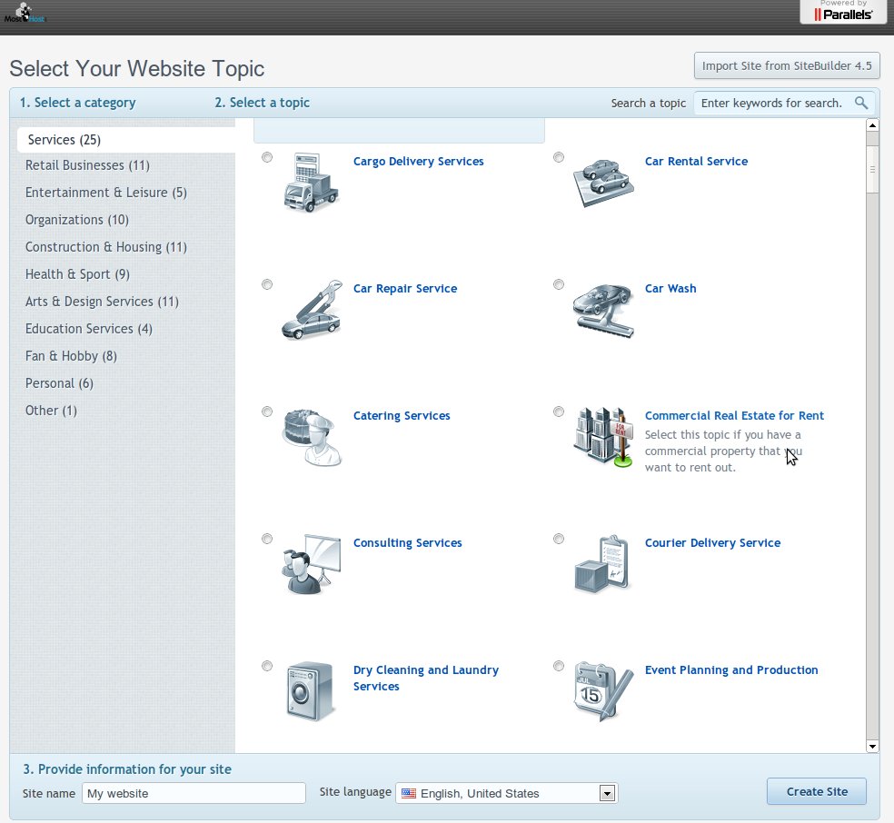Select the Retail Businesses category
This screenshot has width=894, height=823.
click(87, 165)
